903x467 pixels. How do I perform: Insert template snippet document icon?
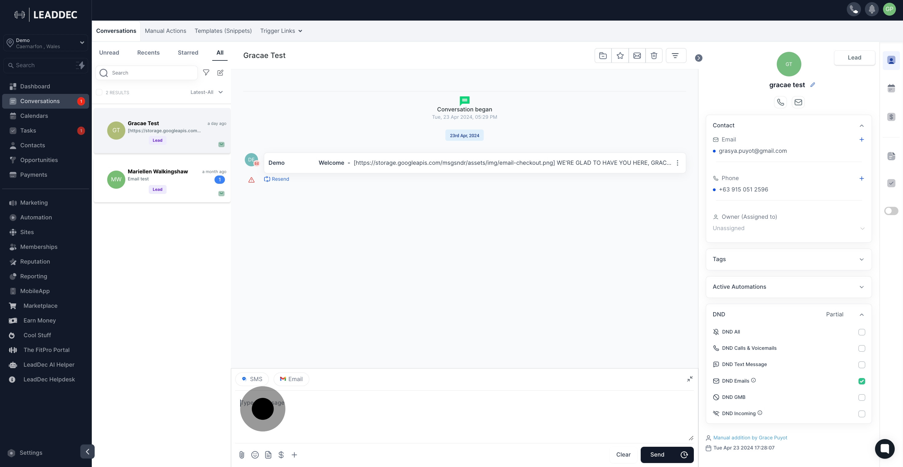[x=268, y=454]
